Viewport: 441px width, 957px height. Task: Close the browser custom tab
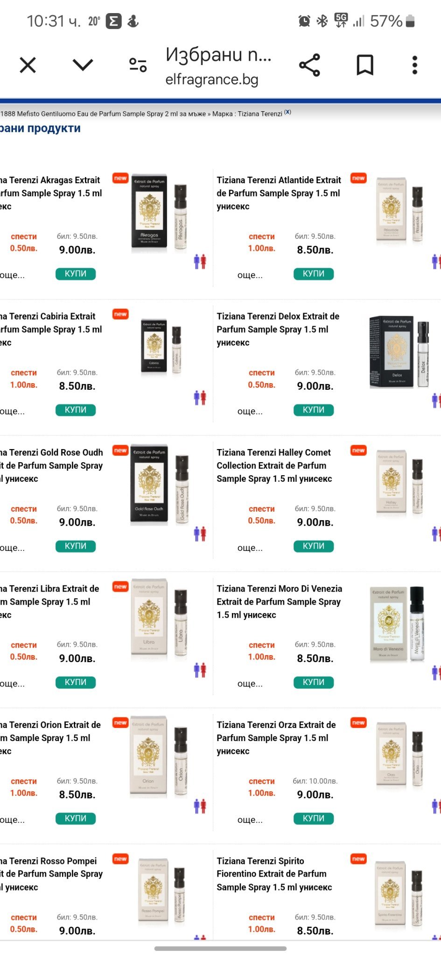[x=28, y=65]
